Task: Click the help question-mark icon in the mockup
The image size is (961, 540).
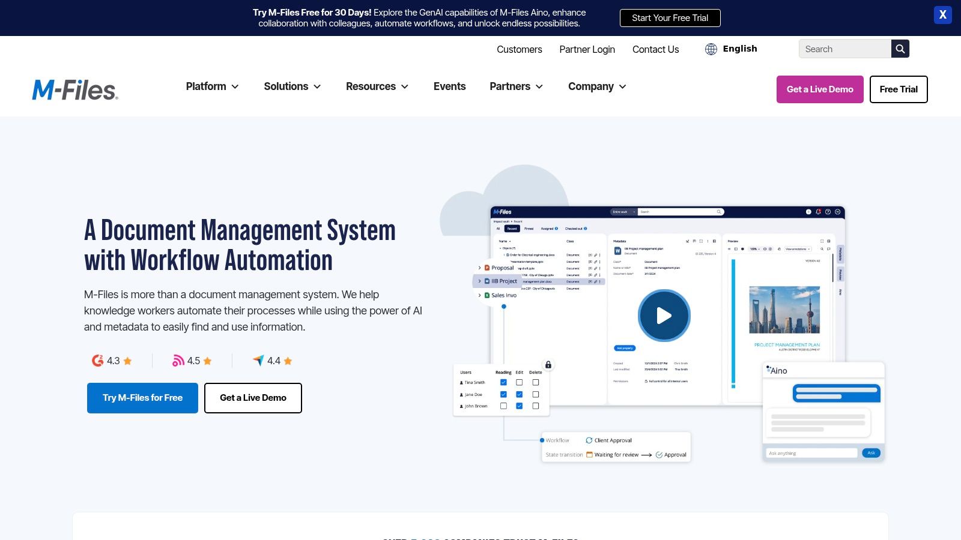Action: point(828,212)
